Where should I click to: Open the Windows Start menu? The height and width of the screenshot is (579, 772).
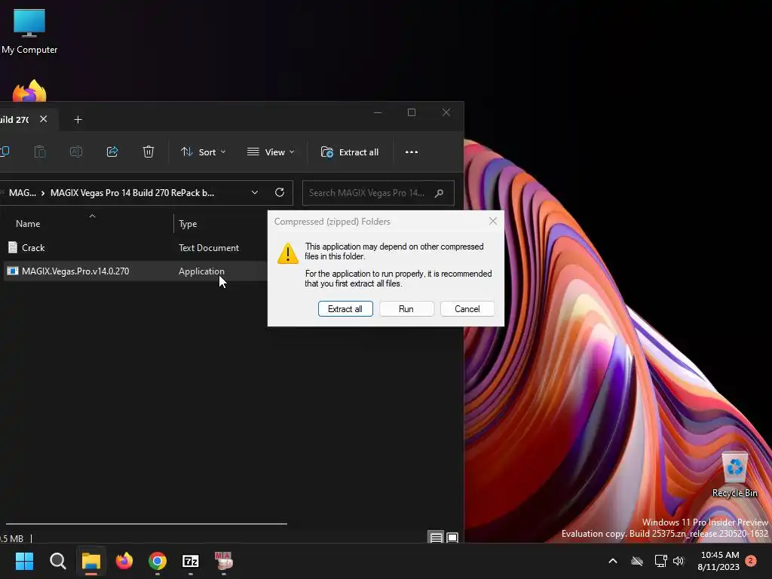(24, 561)
